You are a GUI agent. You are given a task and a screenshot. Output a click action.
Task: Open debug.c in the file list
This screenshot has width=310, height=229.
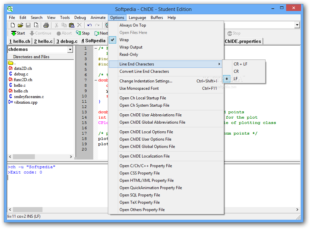click(x=19, y=74)
